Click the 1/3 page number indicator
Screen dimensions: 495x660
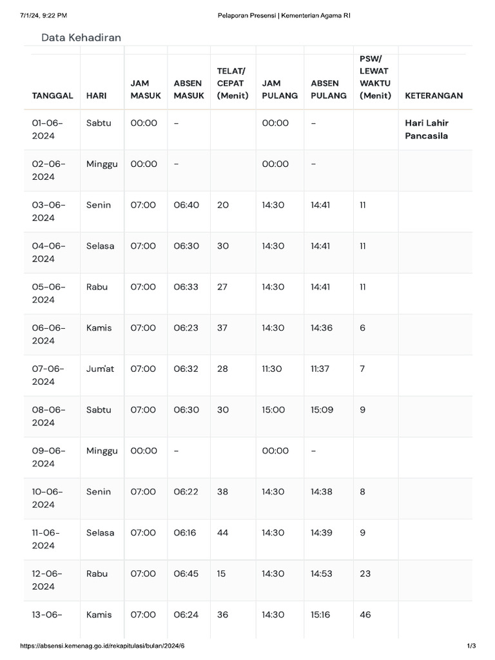tap(471, 646)
